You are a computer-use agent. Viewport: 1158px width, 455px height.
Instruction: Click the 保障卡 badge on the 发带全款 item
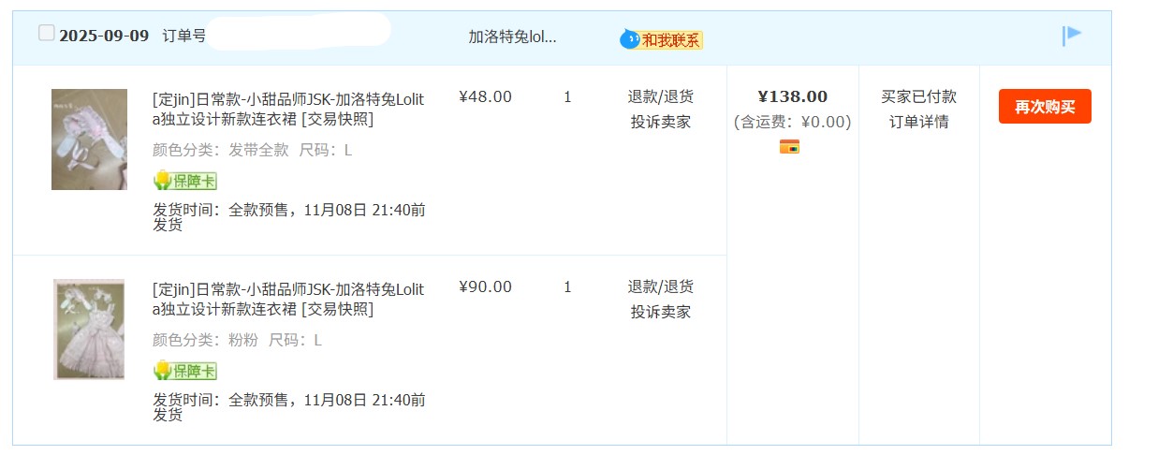185,181
